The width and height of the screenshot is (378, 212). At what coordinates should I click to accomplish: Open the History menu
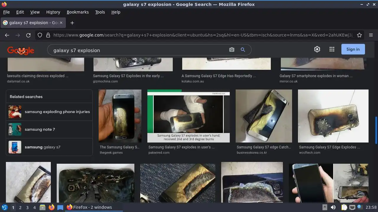point(53,12)
